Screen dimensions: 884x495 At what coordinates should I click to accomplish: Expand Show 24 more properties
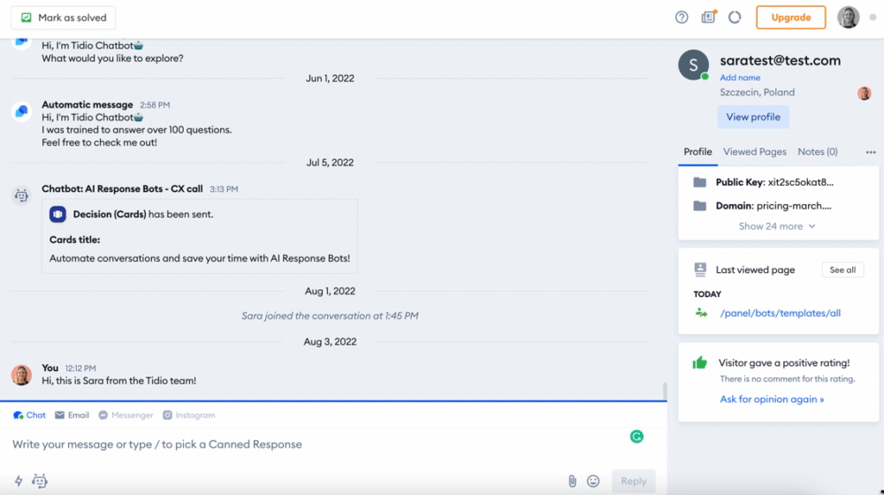(x=777, y=226)
